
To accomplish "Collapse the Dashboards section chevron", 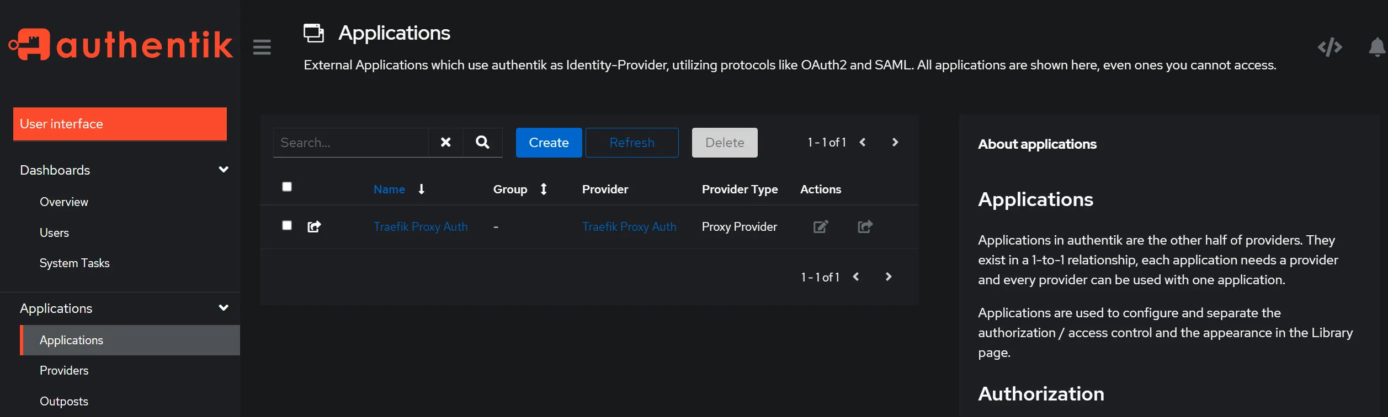I will (x=224, y=170).
